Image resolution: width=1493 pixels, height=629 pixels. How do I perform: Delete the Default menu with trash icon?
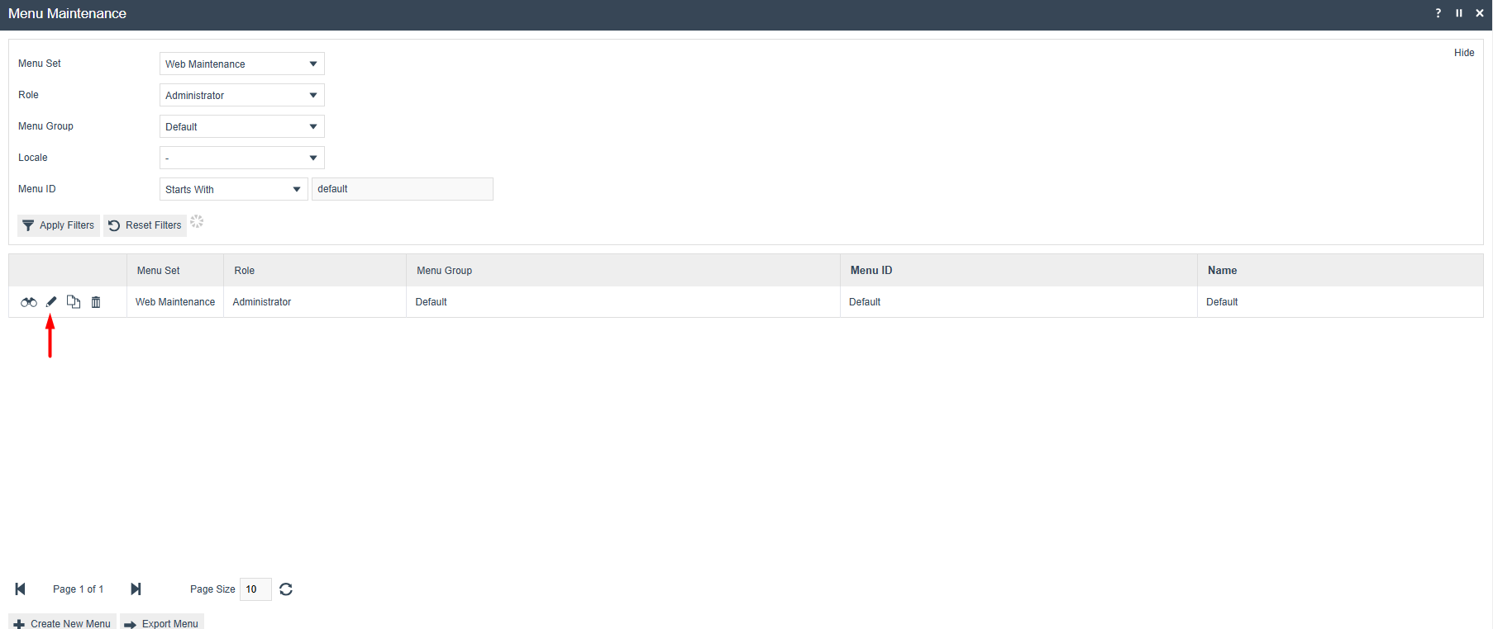click(x=96, y=302)
